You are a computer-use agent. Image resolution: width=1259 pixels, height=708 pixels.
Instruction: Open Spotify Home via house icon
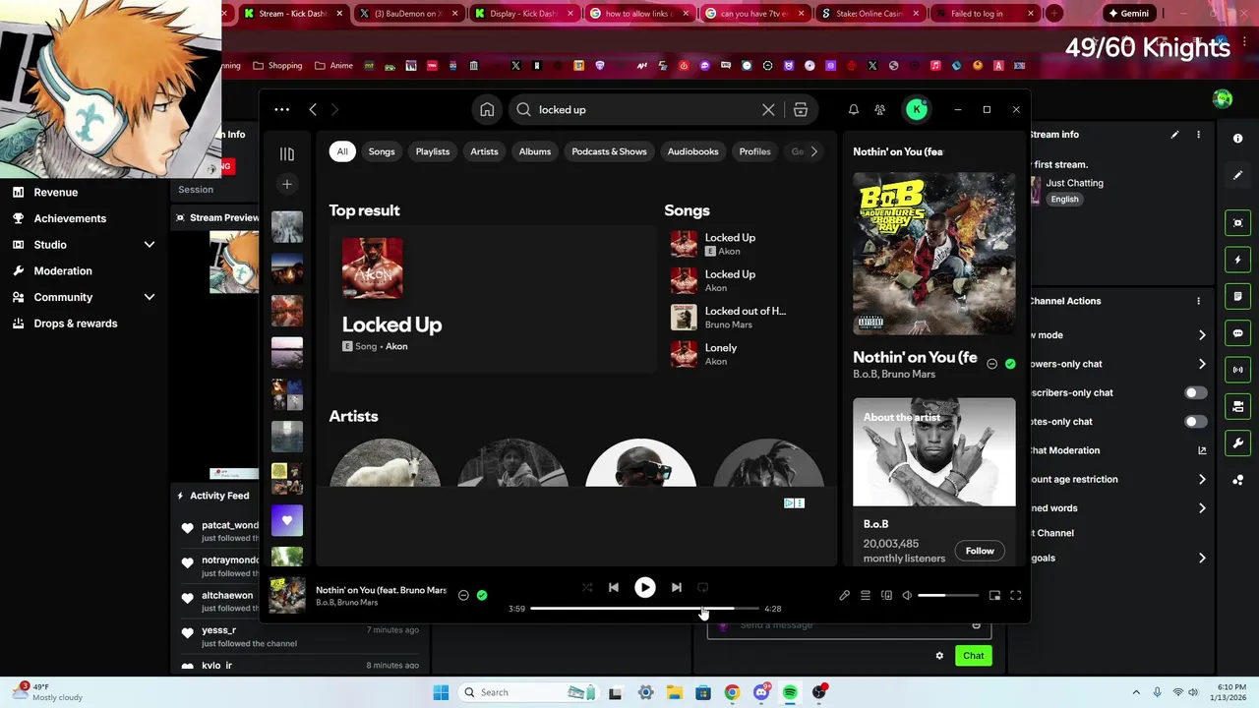coord(487,110)
